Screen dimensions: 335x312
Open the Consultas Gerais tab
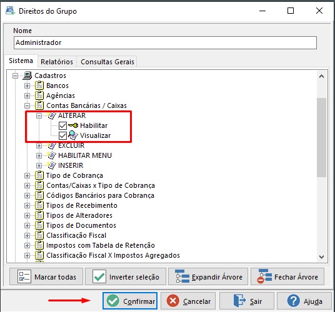click(107, 62)
